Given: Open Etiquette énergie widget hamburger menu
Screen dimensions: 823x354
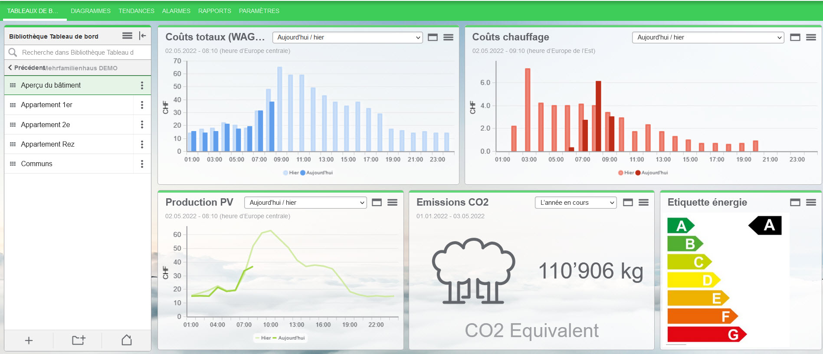Looking at the screenshot, I should (x=811, y=203).
